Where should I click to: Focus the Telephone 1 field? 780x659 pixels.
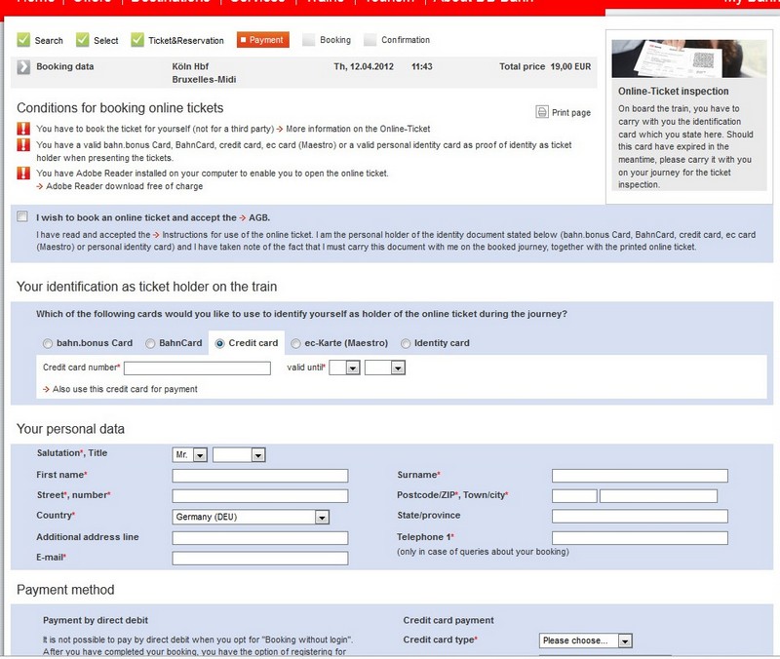point(640,538)
